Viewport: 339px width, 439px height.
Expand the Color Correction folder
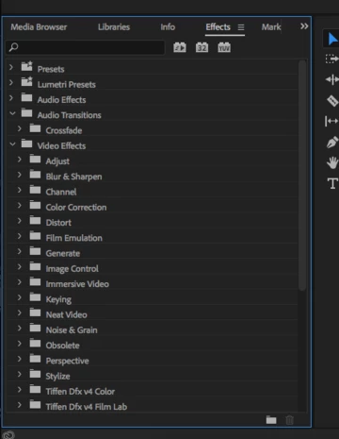click(20, 205)
